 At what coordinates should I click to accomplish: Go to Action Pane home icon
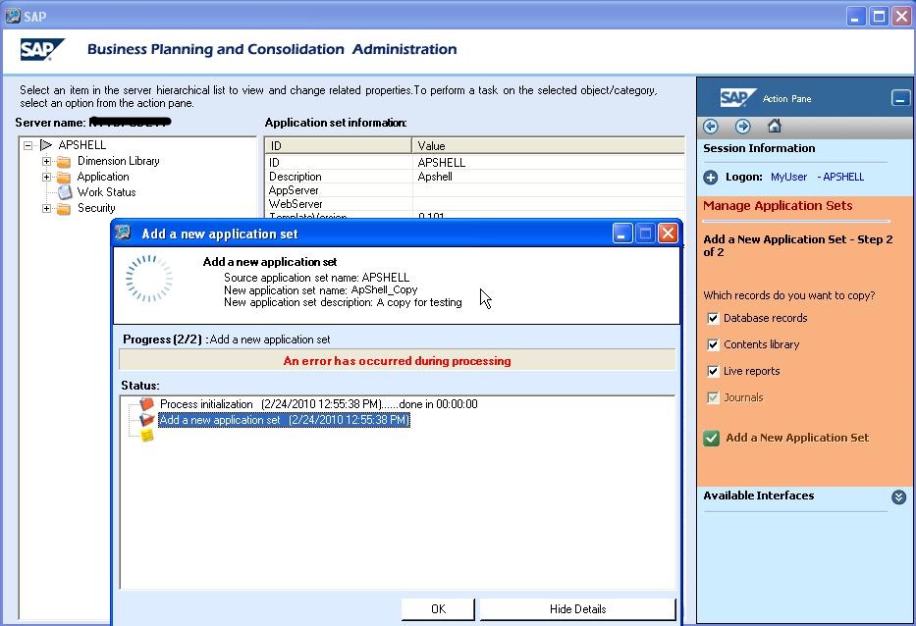(x=775, y=126)
